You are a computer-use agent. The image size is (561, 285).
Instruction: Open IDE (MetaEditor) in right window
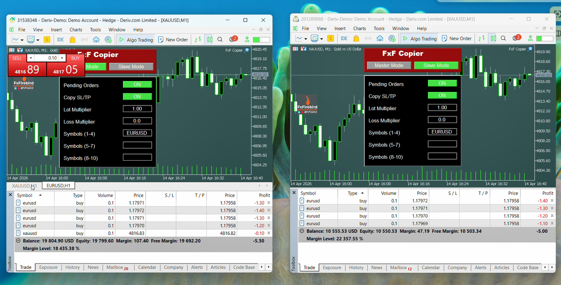tap(344, 38)
